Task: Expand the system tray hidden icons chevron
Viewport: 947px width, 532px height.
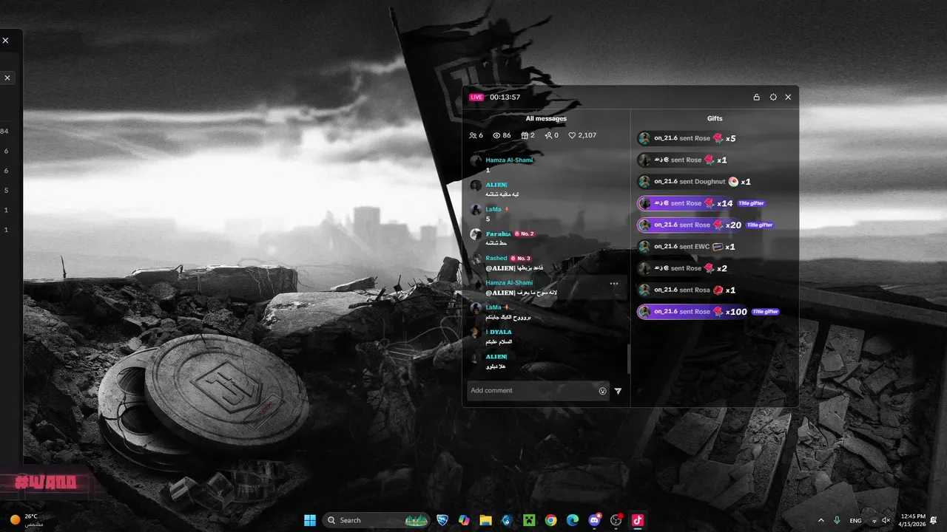Action: 820,520
